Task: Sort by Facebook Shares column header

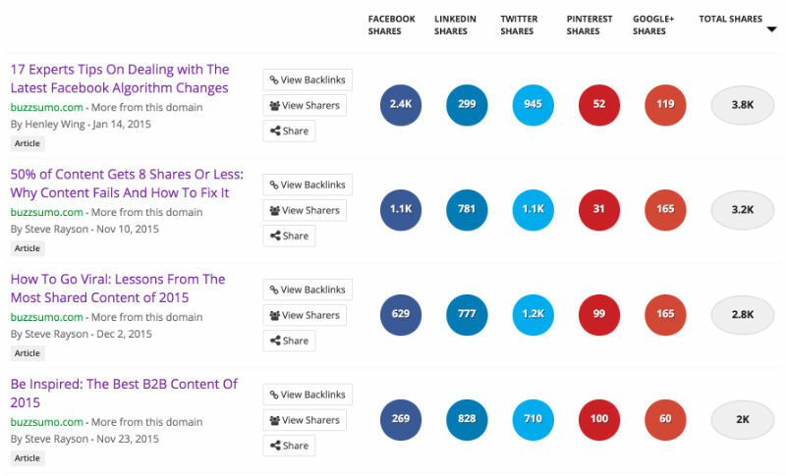Action: coord(391,25)
